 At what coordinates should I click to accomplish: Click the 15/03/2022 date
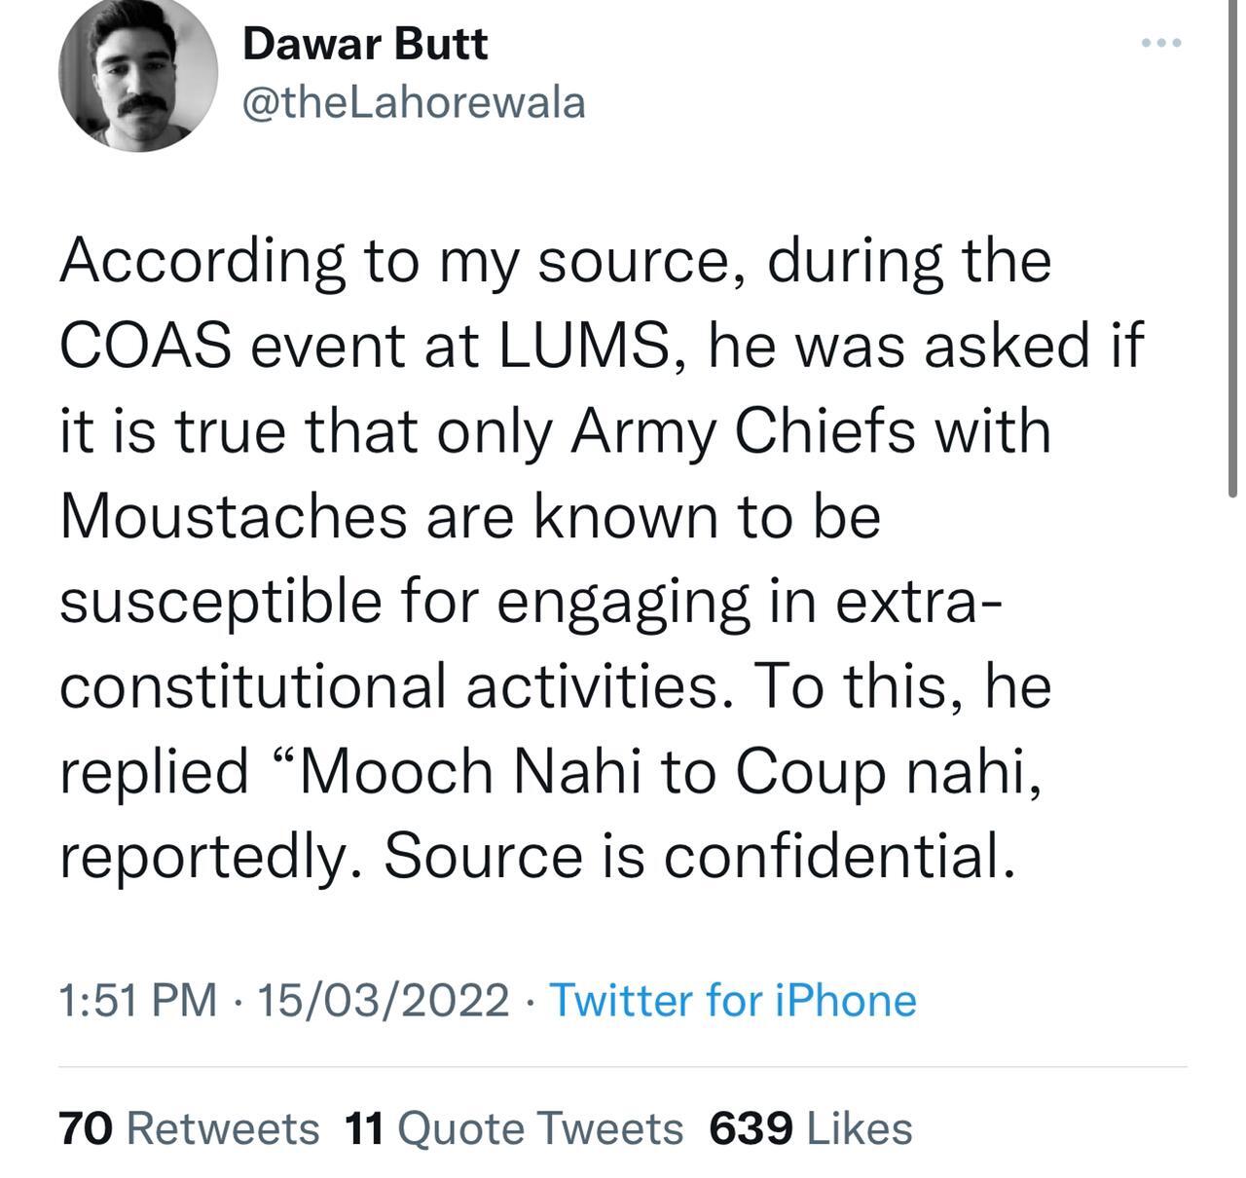[x=383, y=1001]
